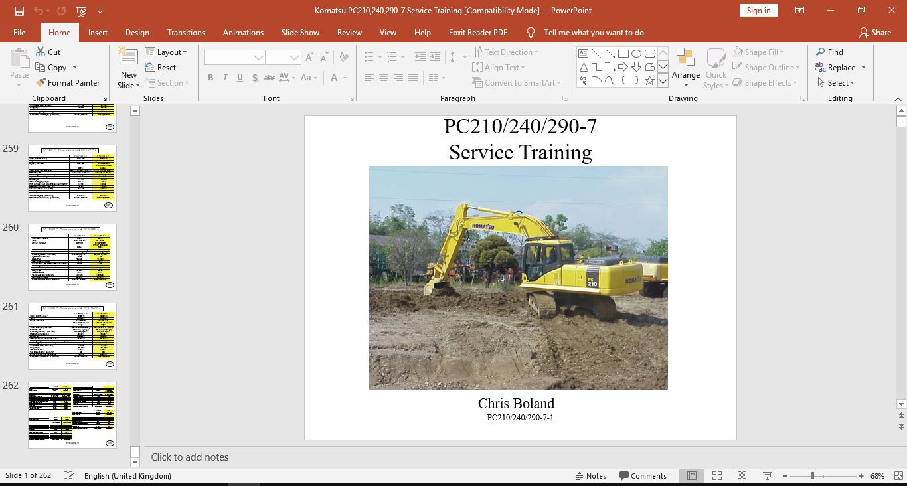Start Slide Show from status bar icon
The image size is (907, 486).
pyautogui.click(x=767, y=476)
